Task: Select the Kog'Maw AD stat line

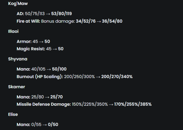Action: pyautogui.click(x=44, y=14)
